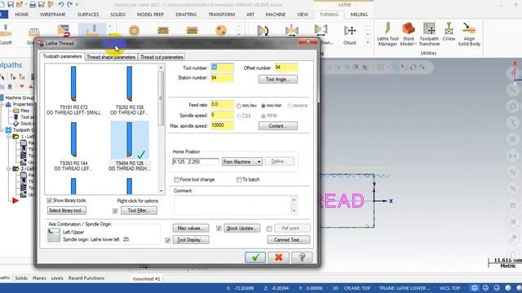Enable To batch checkbox

coord(239,180)
